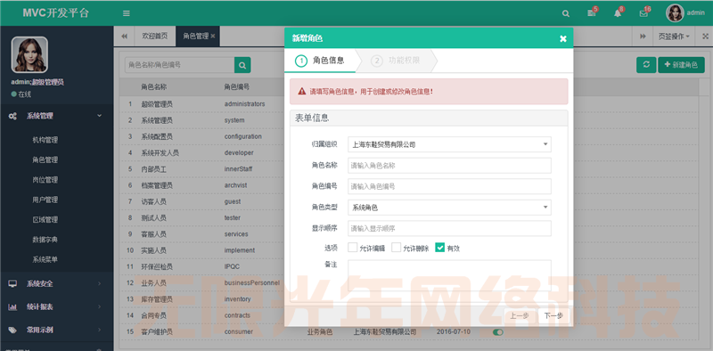Click the fullscreen expand icon
Viewport: 713px width, 351px height.
[705, 37]
